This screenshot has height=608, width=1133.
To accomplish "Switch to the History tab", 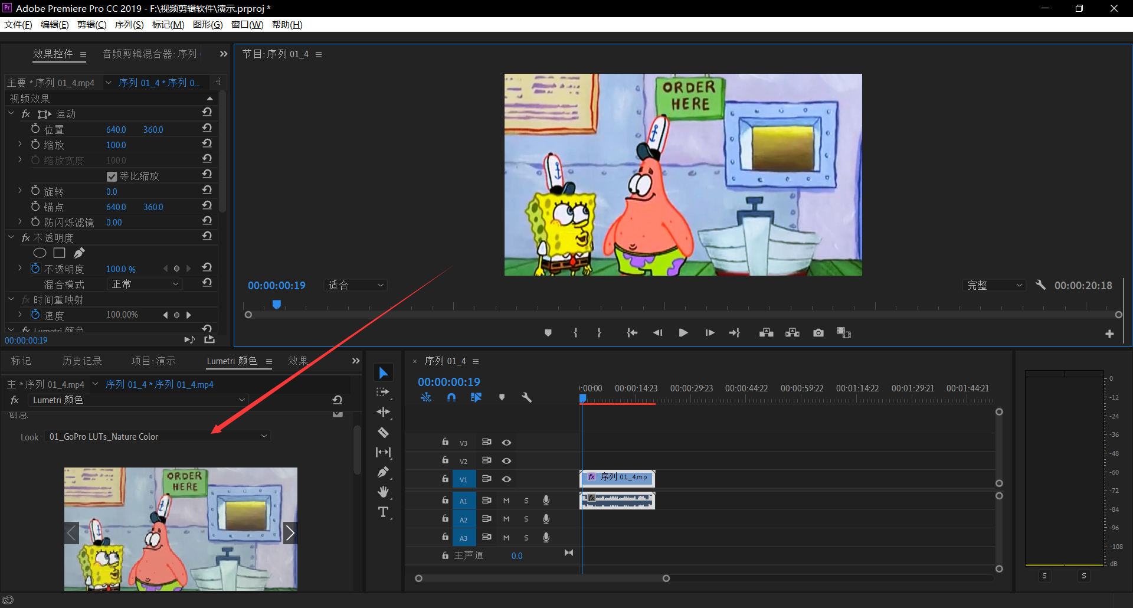I will click(x=82, y=361).
